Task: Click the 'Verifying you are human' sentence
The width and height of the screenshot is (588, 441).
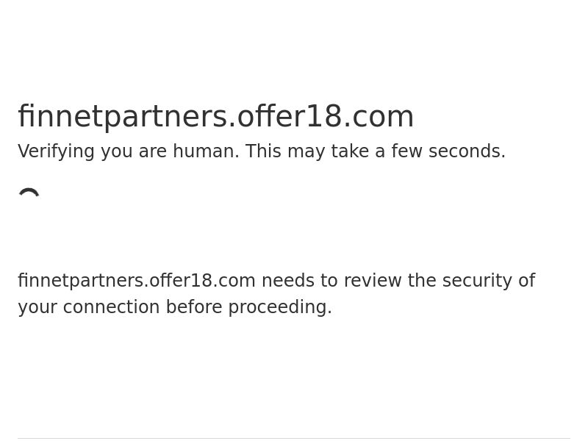Action: coord(128,151)
